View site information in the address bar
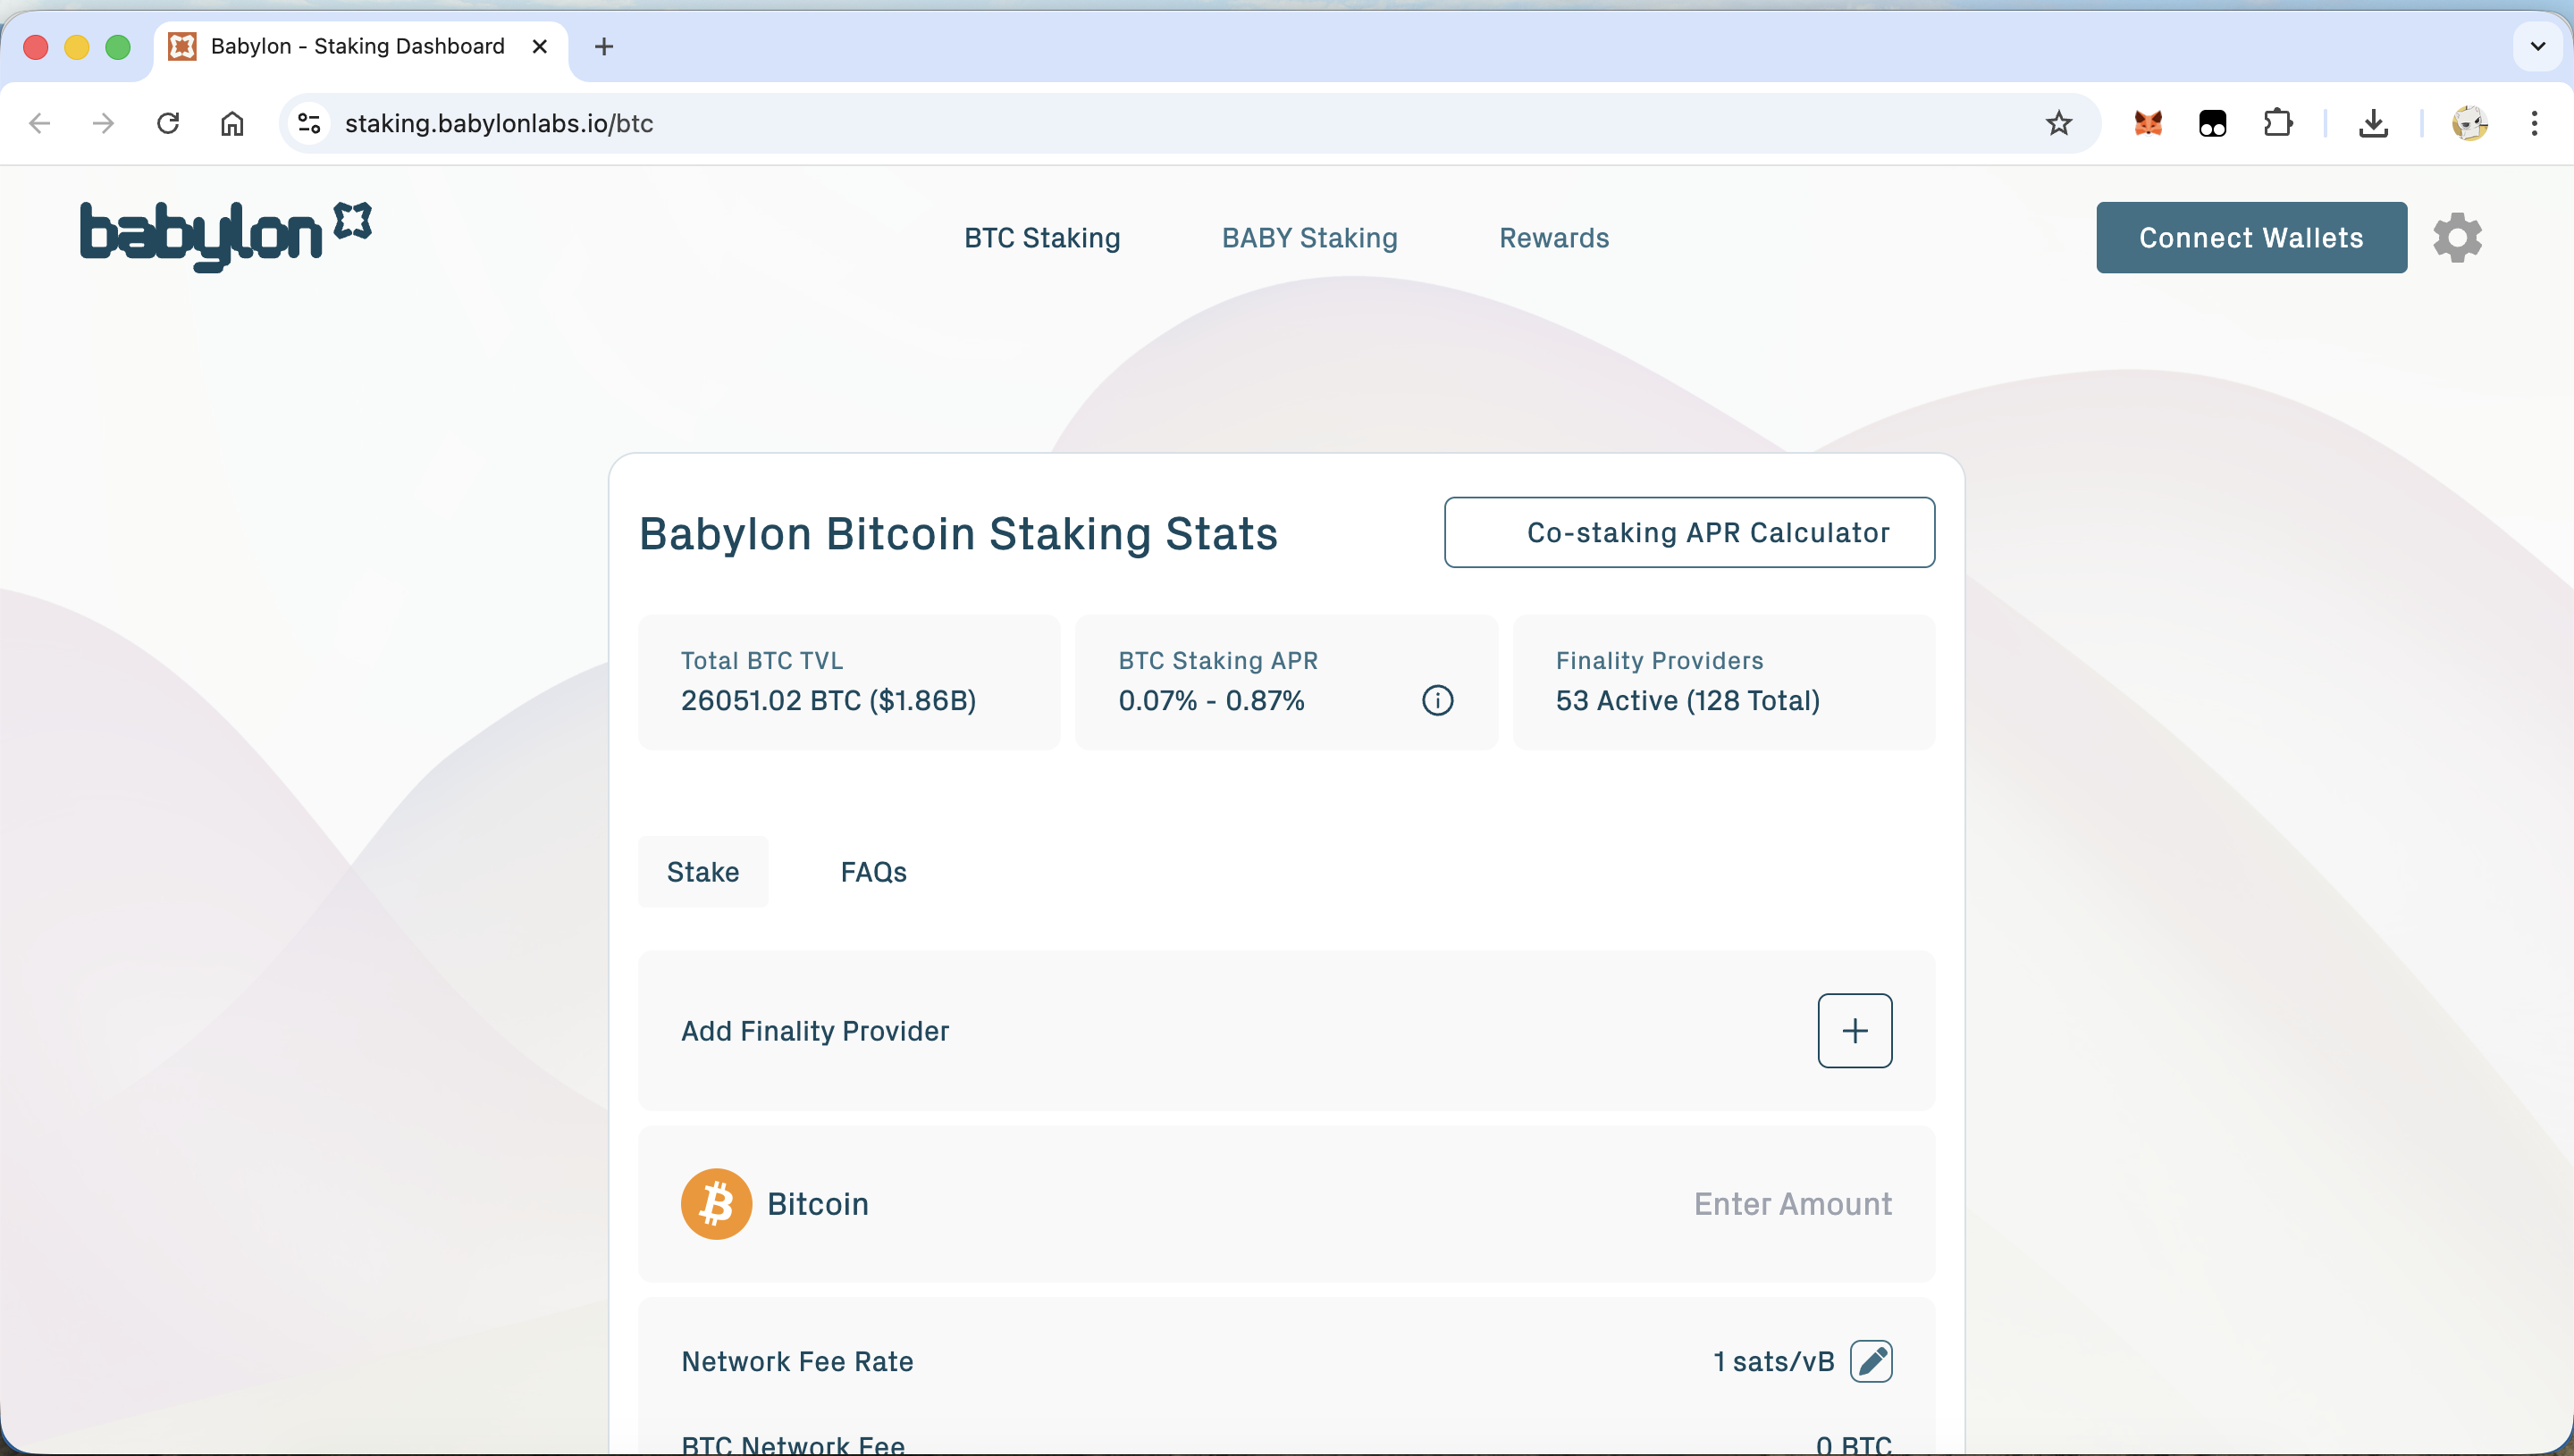 coord(309,123)
